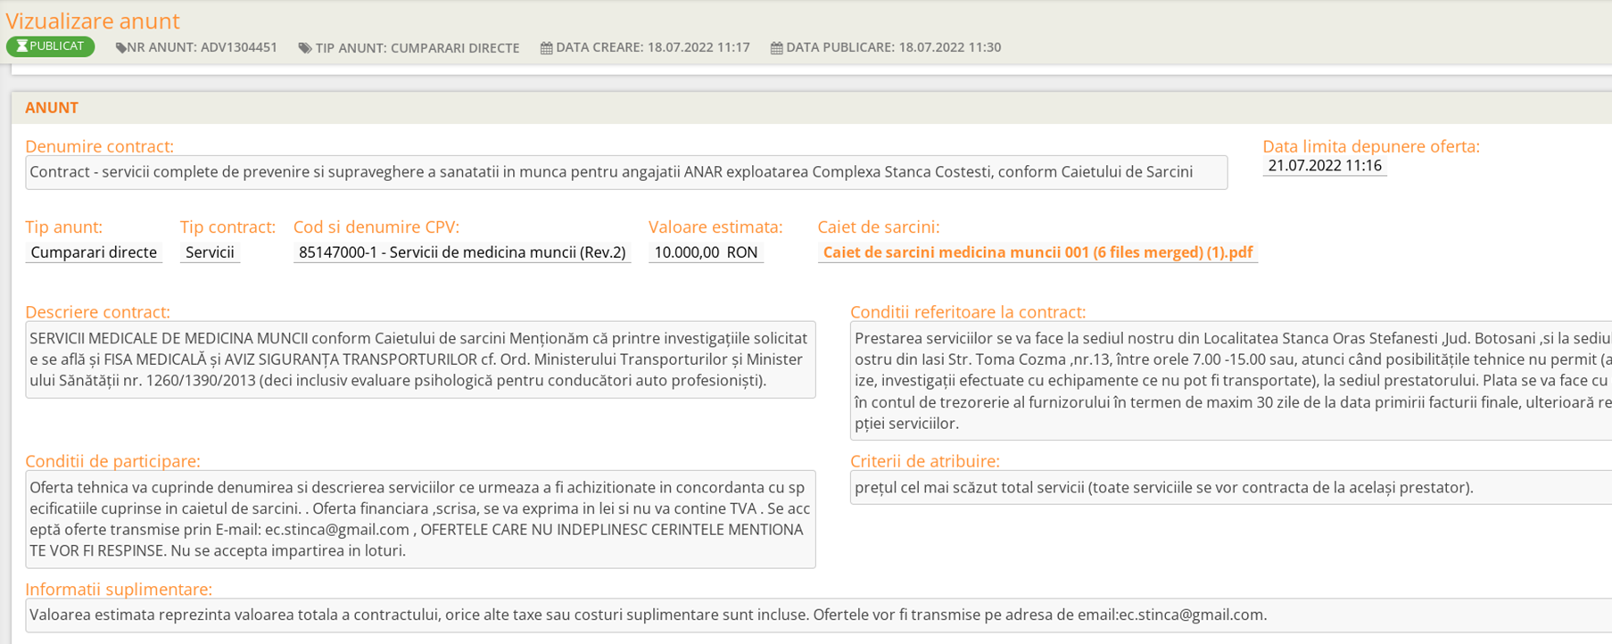Click the Criterii de atribuire text box
1612x644 pixels.
1231,488
